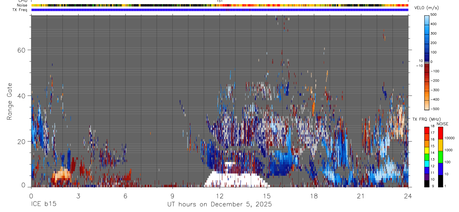459x212 pixels.
Task: Click the 24 tick on UT hours axis
Action: (x=409, y=196)
